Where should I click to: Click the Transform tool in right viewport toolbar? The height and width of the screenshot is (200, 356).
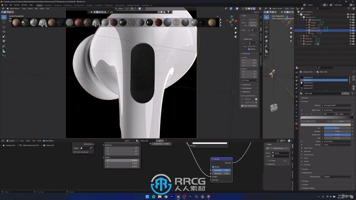click(x=266, y=41)
